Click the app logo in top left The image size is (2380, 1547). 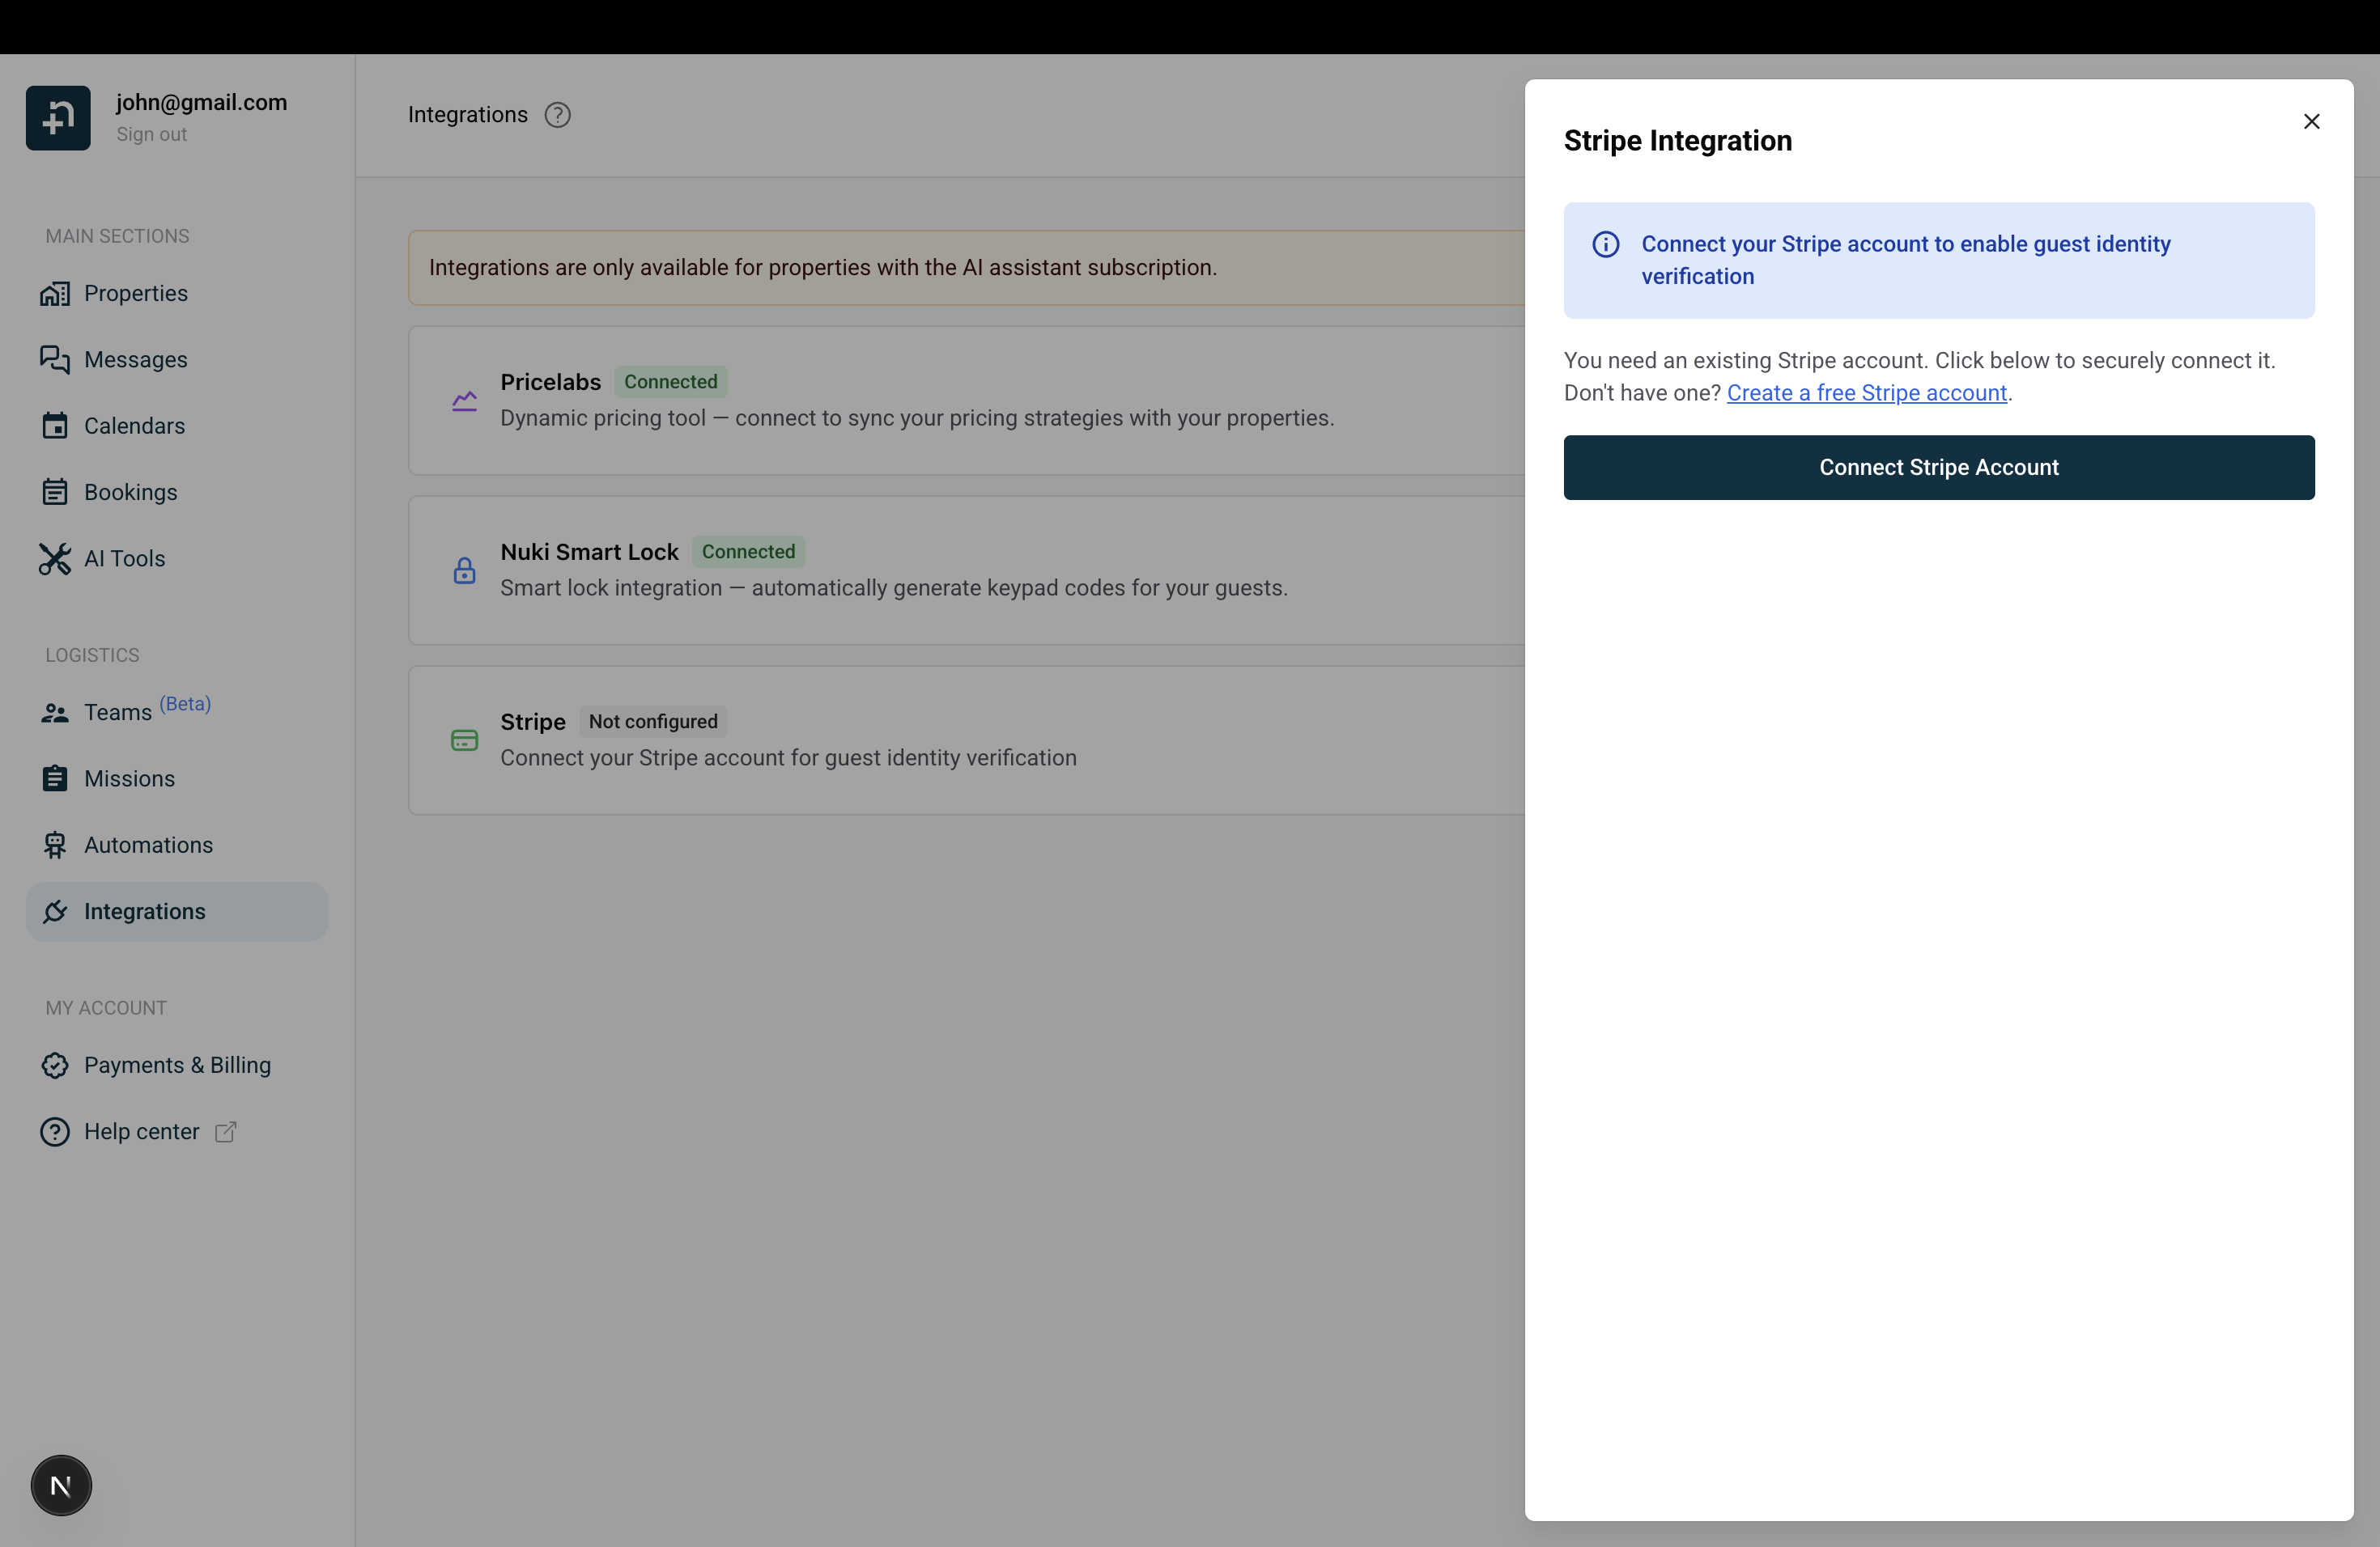pyautogui.click(x=58, y=118)
